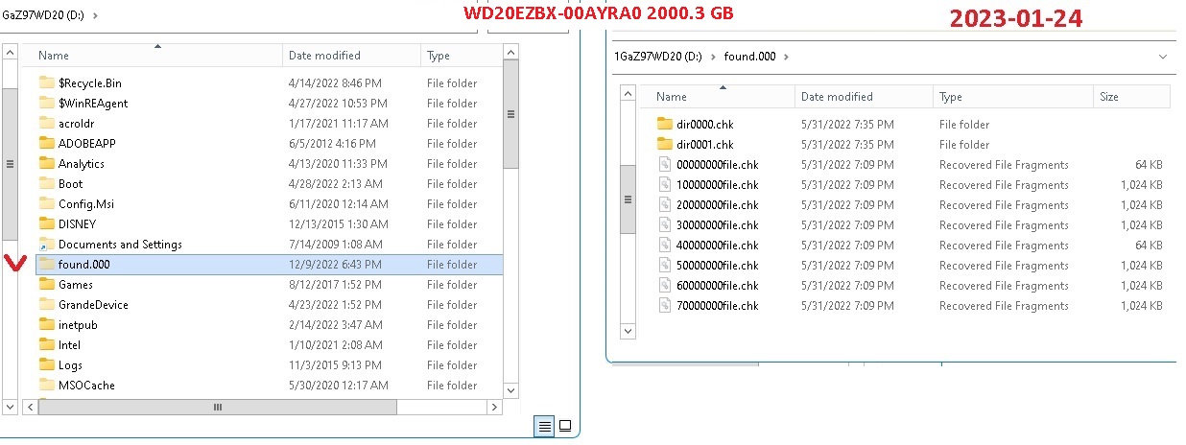Select the 60000000file.chk file name
Viewport: 1186px width, 445px height.
point(717,286)
